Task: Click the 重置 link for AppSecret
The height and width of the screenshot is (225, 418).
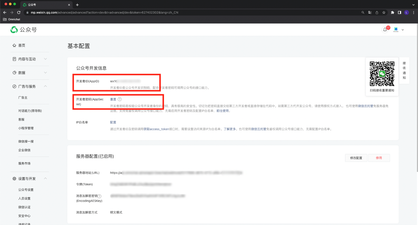Action: click(x=113, y=99)
